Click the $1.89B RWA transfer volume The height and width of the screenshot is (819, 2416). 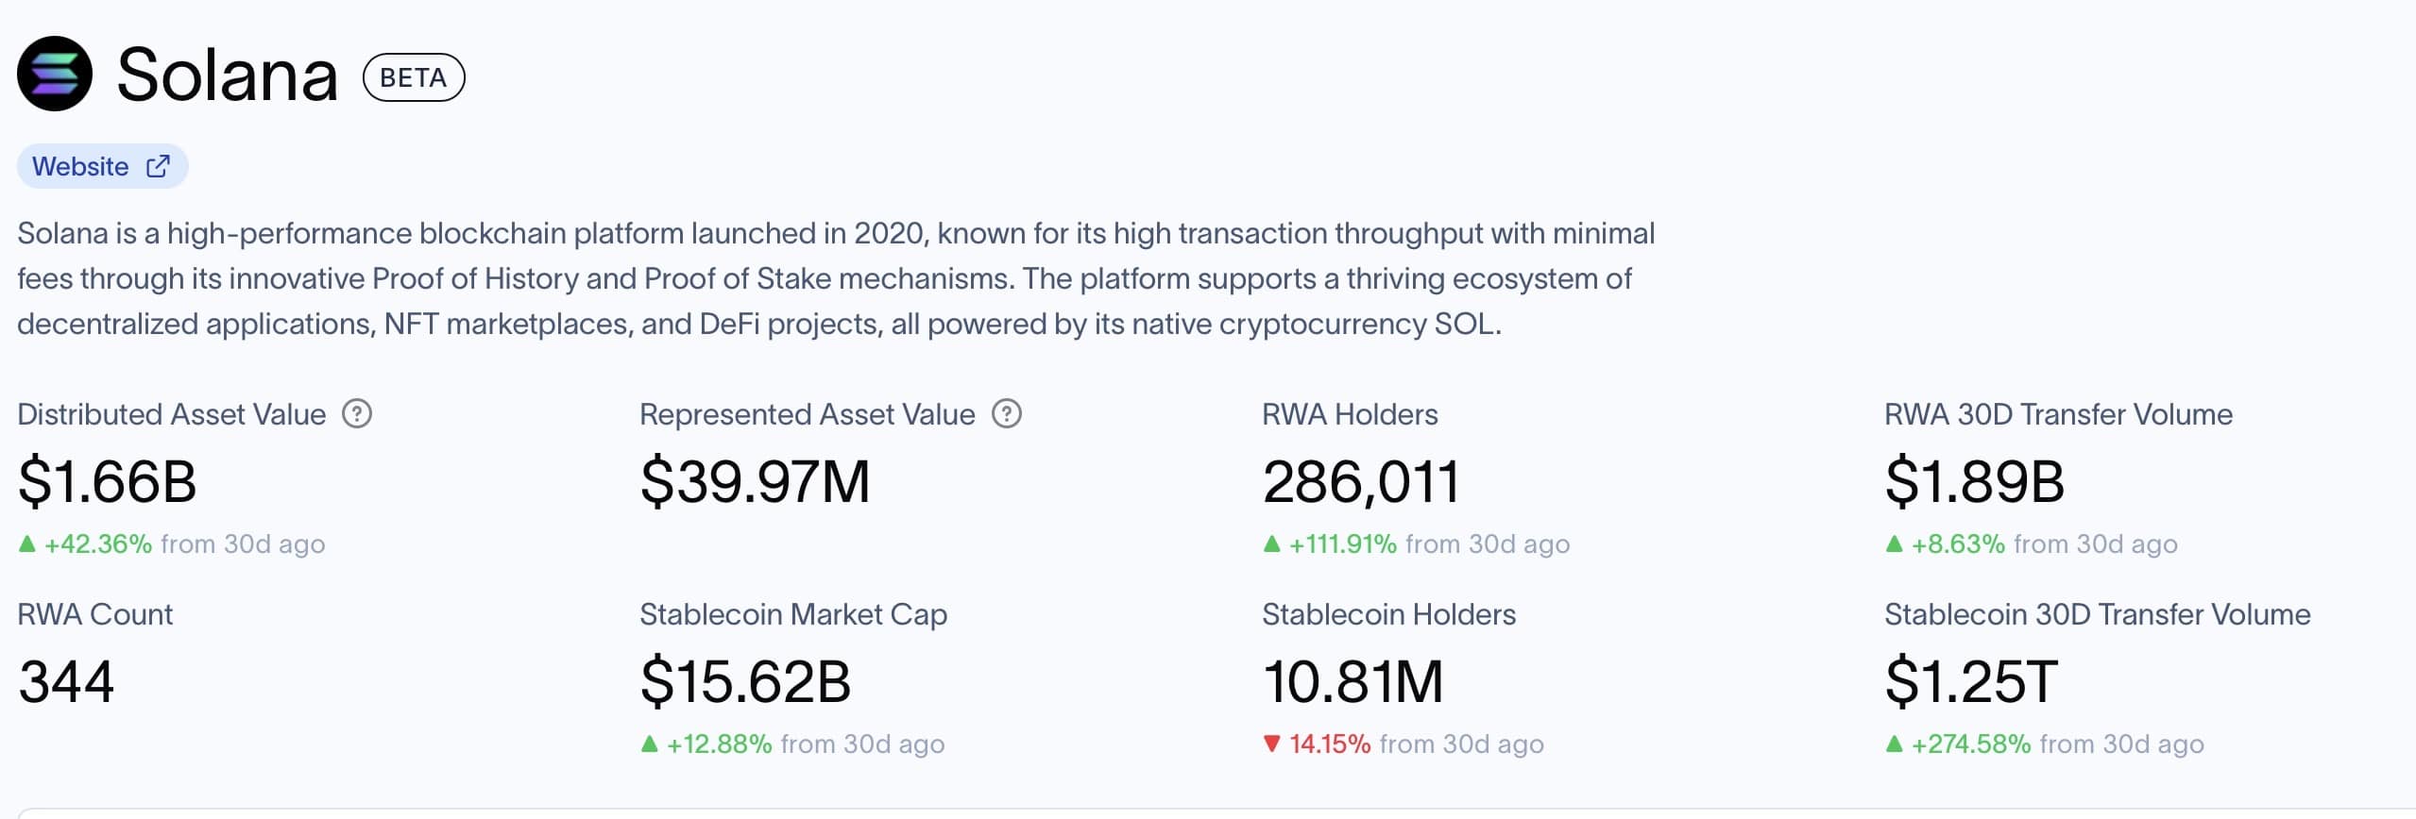click(1974, 481)
